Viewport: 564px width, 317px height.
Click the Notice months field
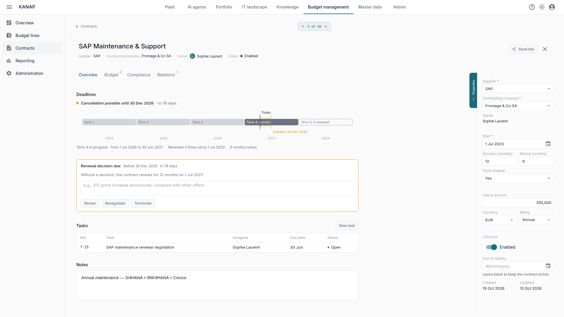(x=537, y=161)
